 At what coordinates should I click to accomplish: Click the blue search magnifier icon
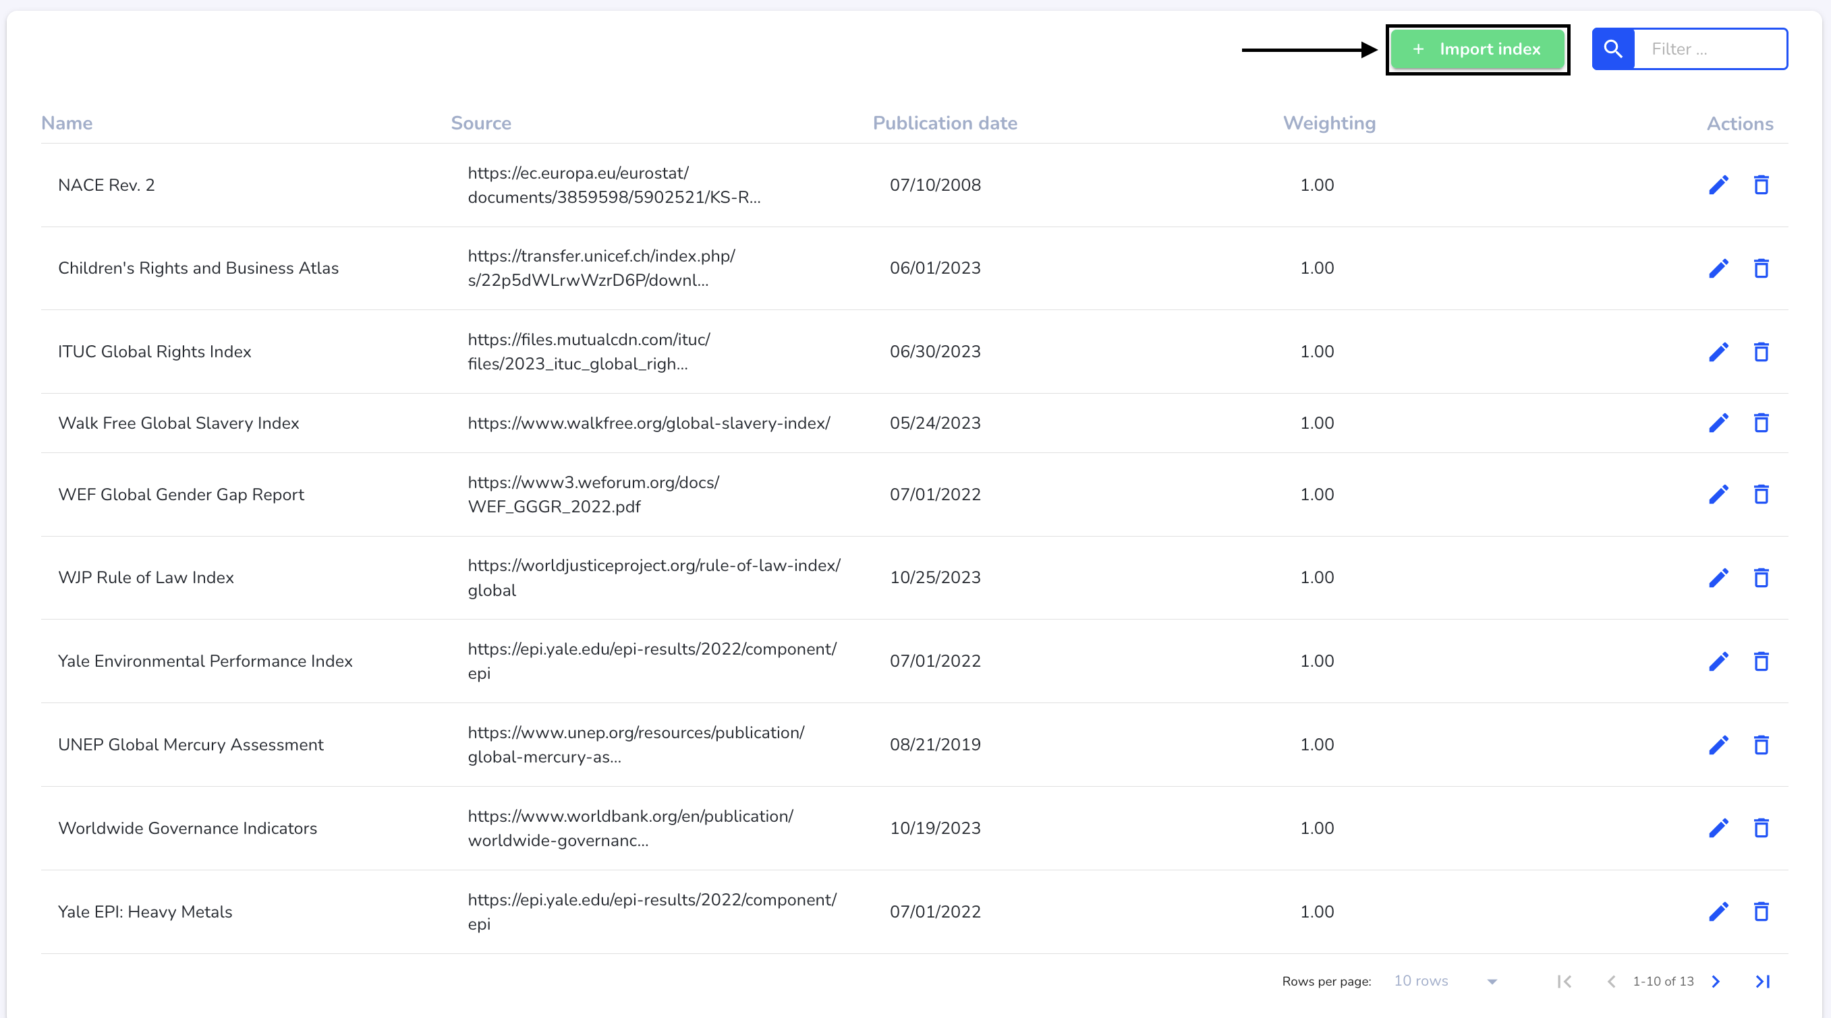pos(1613,49)
